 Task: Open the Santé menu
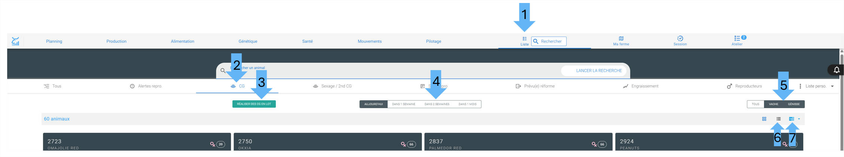[x=308, y=41]
